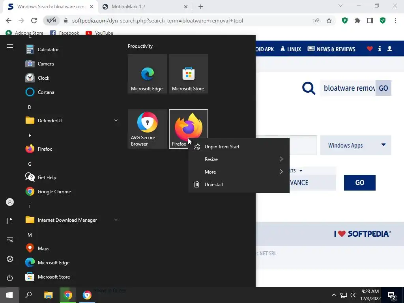Open a new Chrome tab
404x303 pixels.
[x=201, y=7]
